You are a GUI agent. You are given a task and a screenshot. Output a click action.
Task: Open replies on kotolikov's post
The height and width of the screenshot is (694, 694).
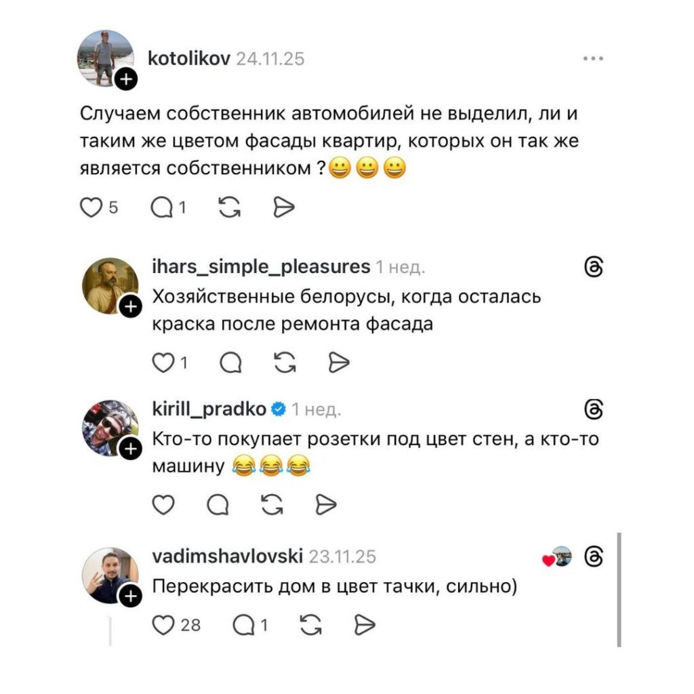pyautogui.click(x=161, y=207)
